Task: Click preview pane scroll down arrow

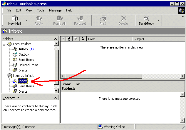Action: pos(182,121)
